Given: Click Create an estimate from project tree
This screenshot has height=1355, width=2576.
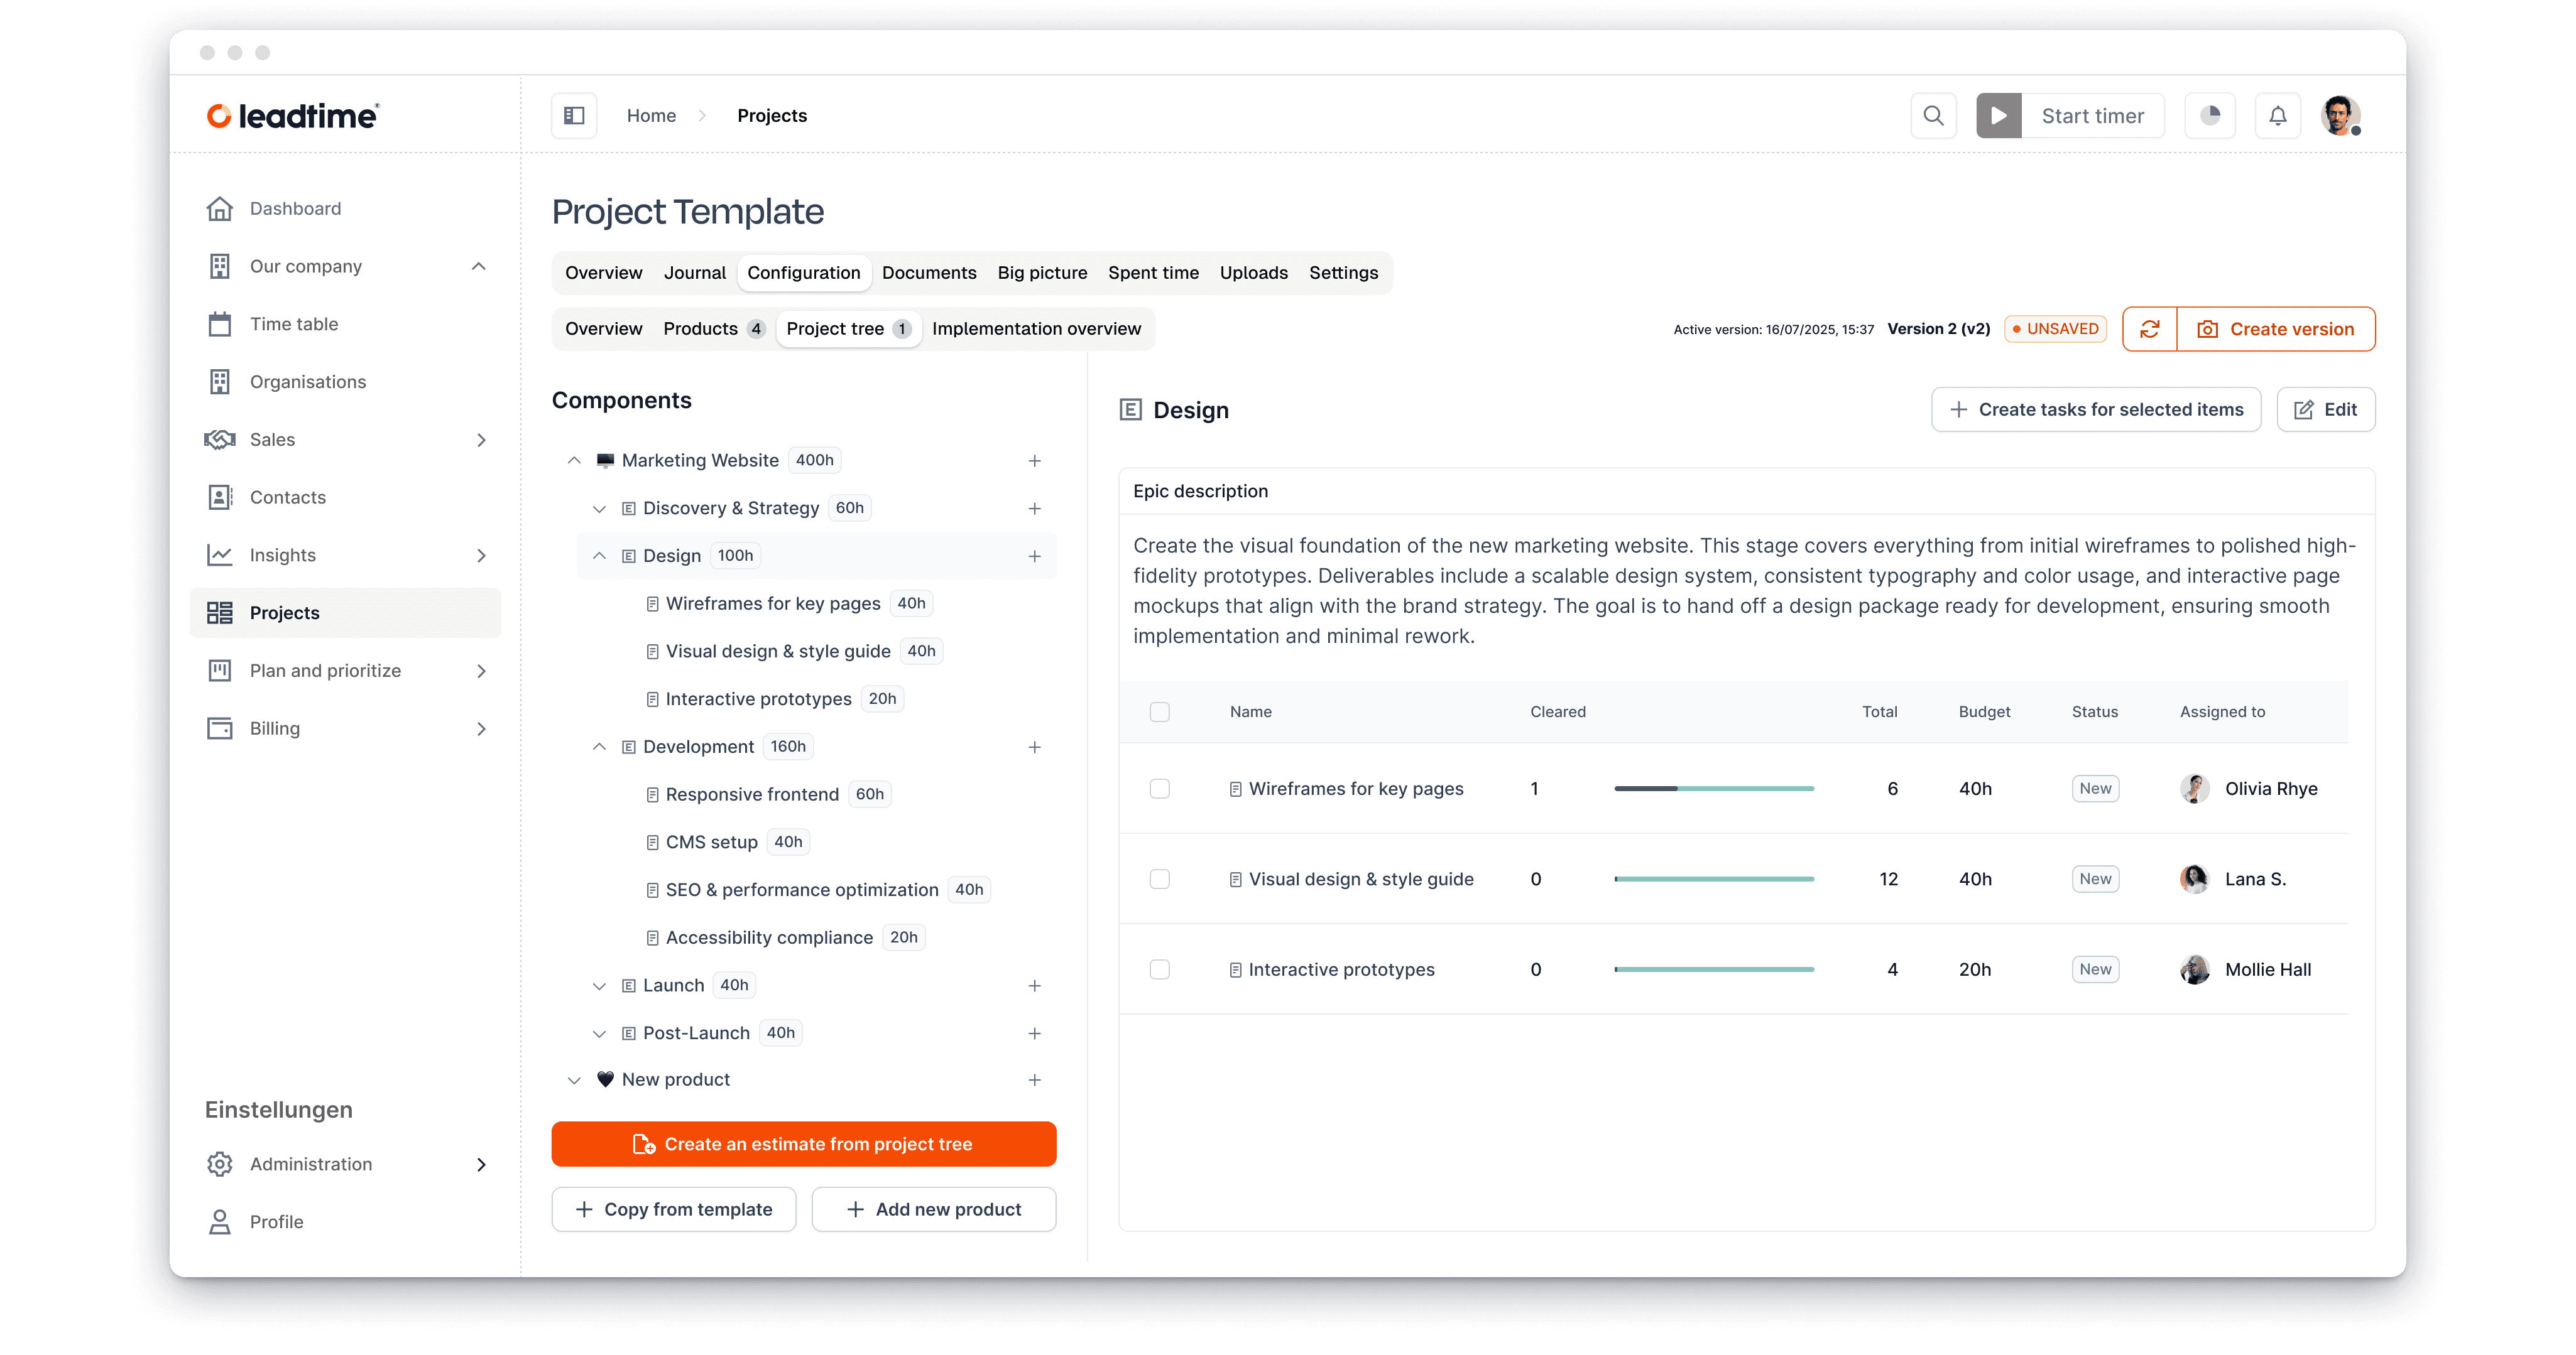Looking at the screenshot, I should [803, 1144].
